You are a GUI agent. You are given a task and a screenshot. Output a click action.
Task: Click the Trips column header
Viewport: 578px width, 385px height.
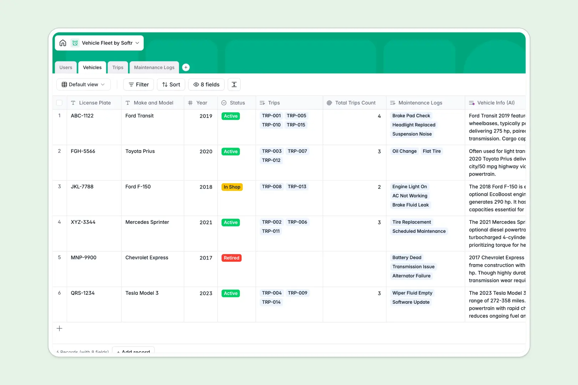pos(289,103)
